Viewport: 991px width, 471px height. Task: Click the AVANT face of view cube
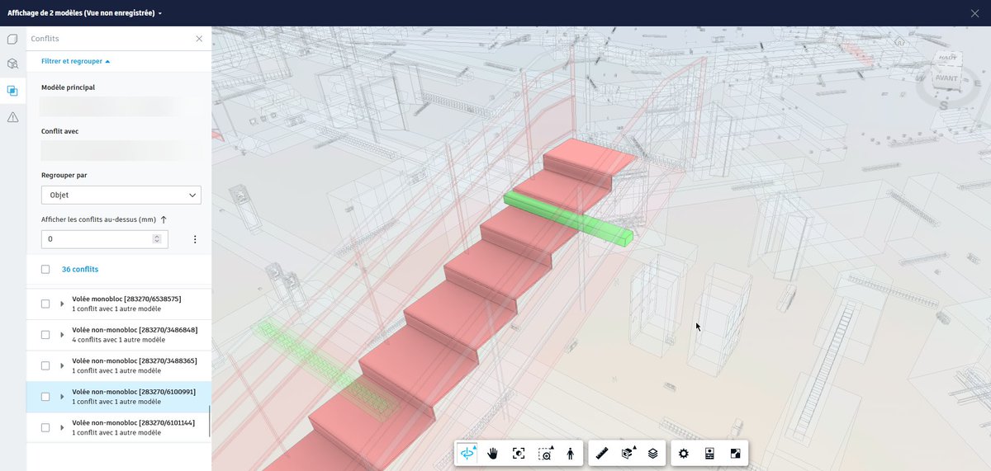(x=946, y=79)
